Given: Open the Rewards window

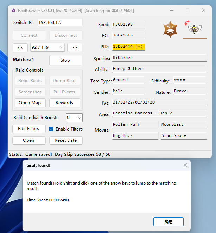Looking at the screenshot, I should point(64,103).
